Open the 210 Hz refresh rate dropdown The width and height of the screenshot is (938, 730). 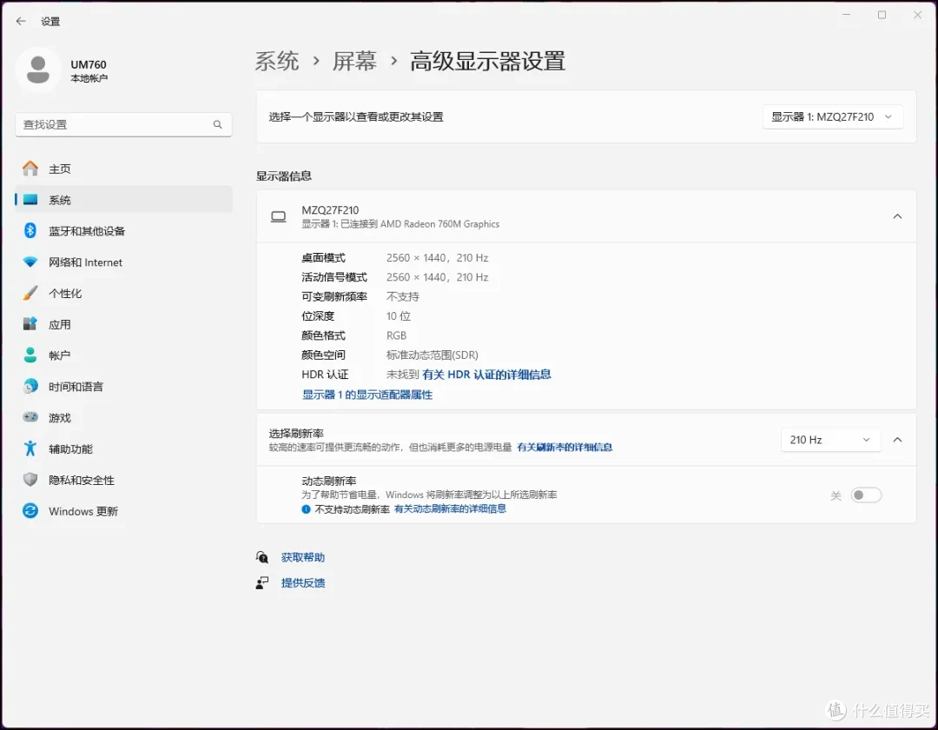(x=830, y=440)
